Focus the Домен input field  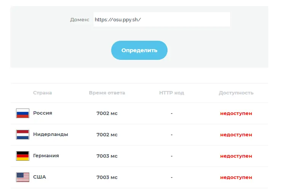pos(162,19)
